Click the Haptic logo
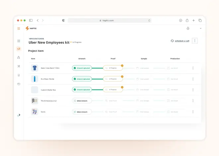Screen dimensions: 219x156 pyautogui.click(x=31, y=28)
